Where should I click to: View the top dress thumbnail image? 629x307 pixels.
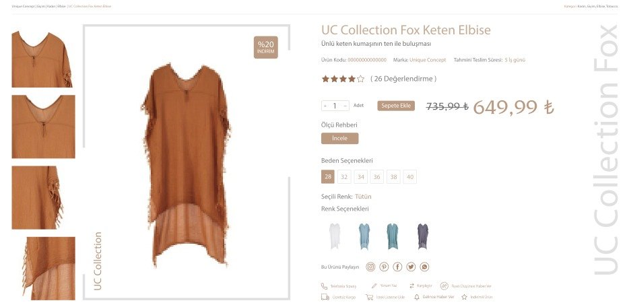(42, 59)
